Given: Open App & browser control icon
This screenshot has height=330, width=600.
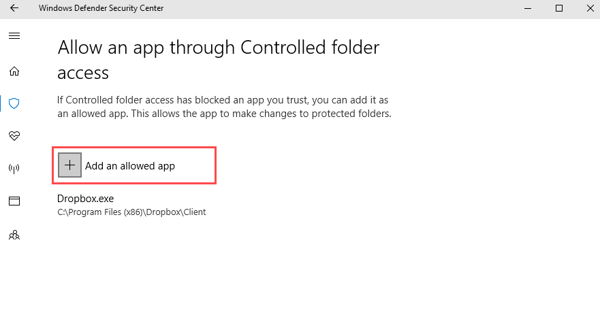Looking at the screenshot, I should [x=14, y=201].
